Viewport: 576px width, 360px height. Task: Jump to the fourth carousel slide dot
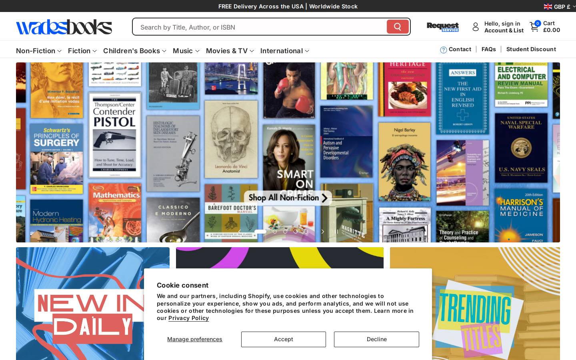(x=296, y=232)
